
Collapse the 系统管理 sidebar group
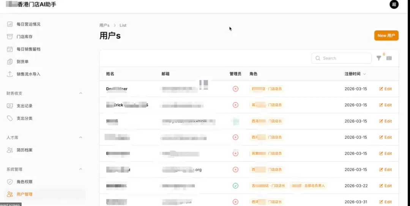[80, 169]
